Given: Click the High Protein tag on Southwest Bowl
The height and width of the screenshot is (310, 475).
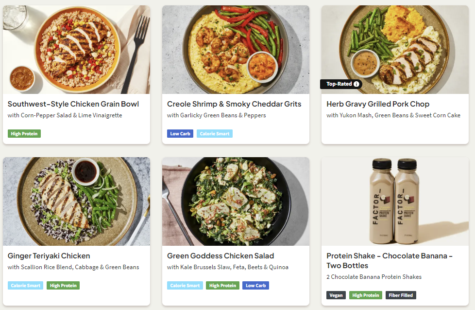Looking at the screenshot, I should 24,133.
